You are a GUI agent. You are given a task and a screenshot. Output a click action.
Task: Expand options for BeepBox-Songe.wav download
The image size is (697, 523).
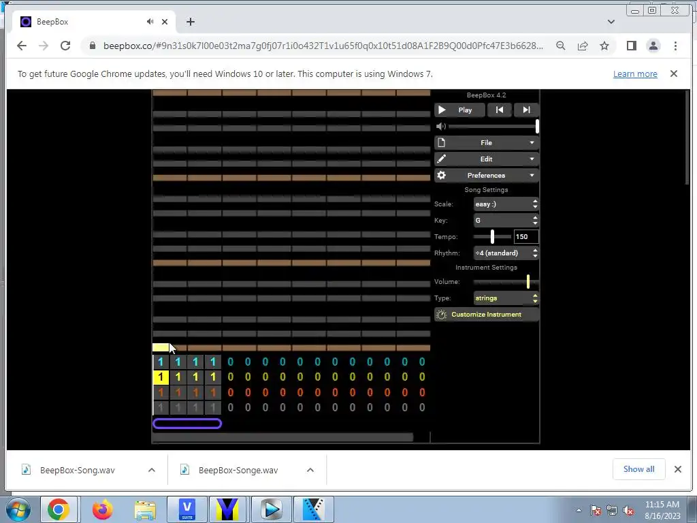click(310, 470)
